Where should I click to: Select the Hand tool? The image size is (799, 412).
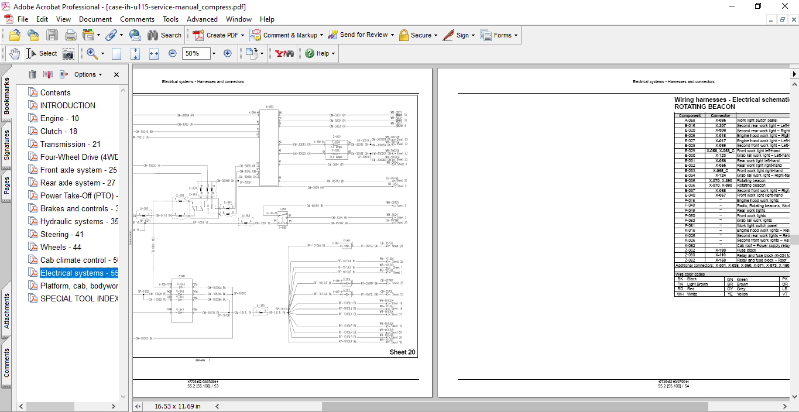click(14, 53)
